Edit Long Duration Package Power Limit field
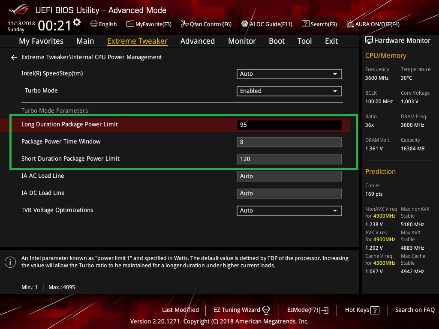Image resolution: width=439 pixels, height=329 pixels. (289, 125)
